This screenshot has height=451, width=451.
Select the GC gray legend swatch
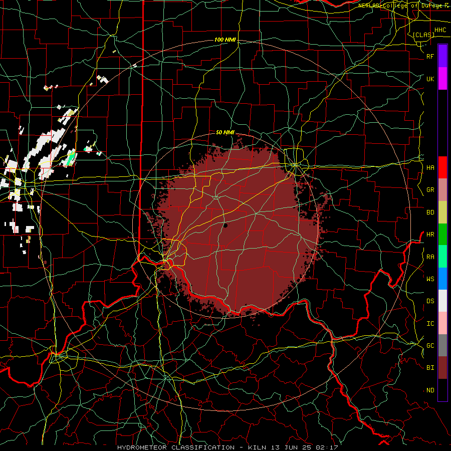point(442,345)
